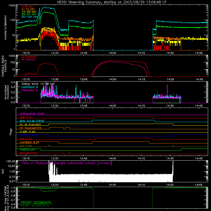Select the HI channel legend label
The width and height of the screenshot is (211, 211).
click(x=29, y=59)
